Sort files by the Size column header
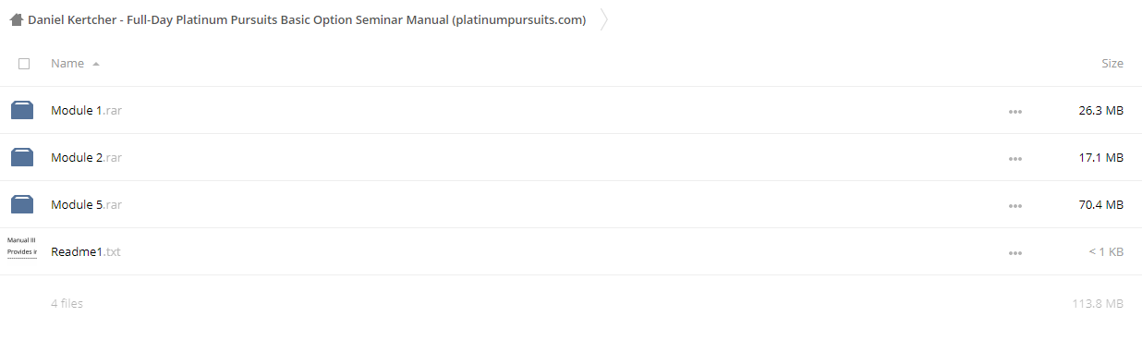The image size is (1142, 341). (x=1112, y=64)
